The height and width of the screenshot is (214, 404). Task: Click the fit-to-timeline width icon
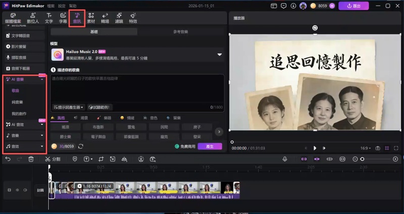click(x=342, y=159)
